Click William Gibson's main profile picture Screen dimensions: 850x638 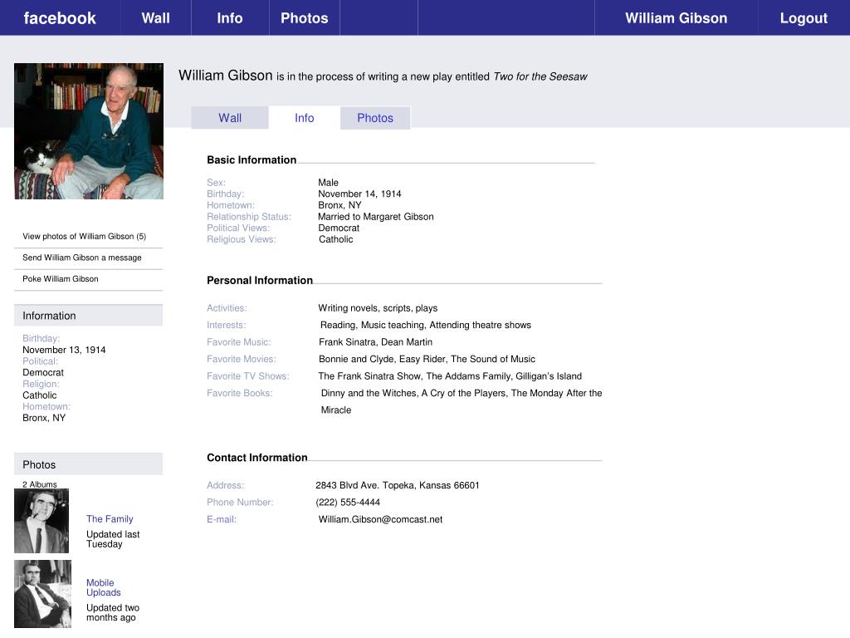(x=89, y=131)
